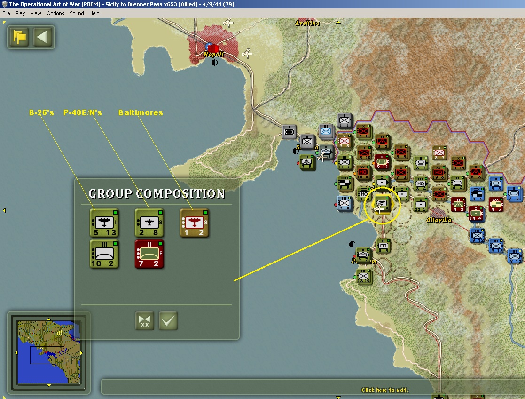Viewport: 525px width, 399px height.
Task: Click the yellow flags button
Action: (x=19, y=37)
